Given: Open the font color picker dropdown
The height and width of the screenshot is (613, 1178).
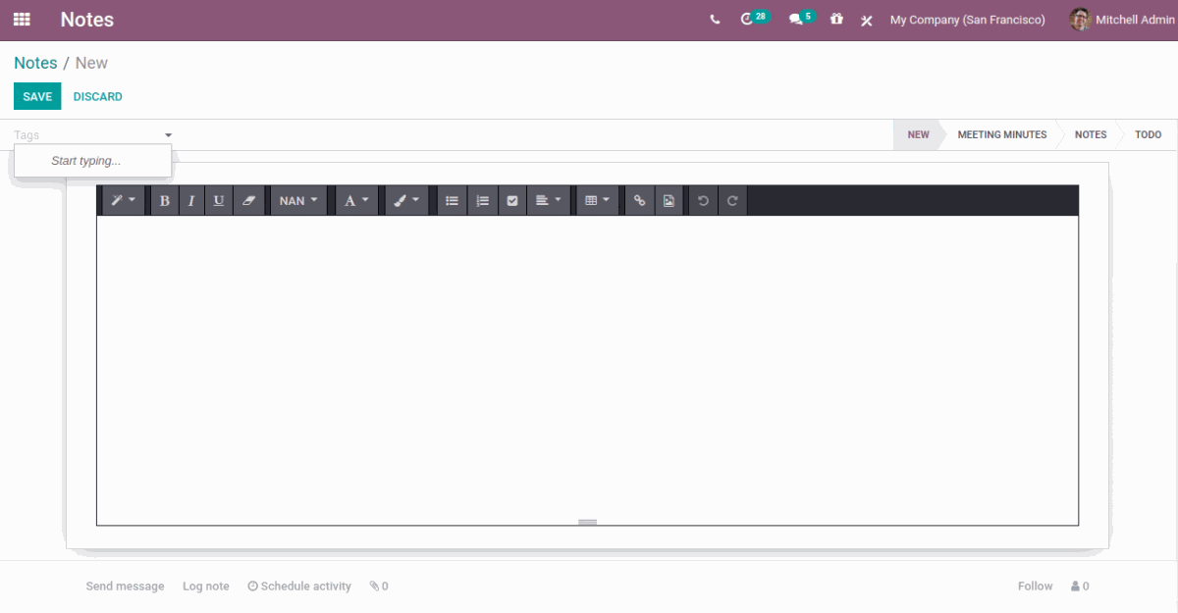Looking at the screenshot, I should click(x=356, y=200).
